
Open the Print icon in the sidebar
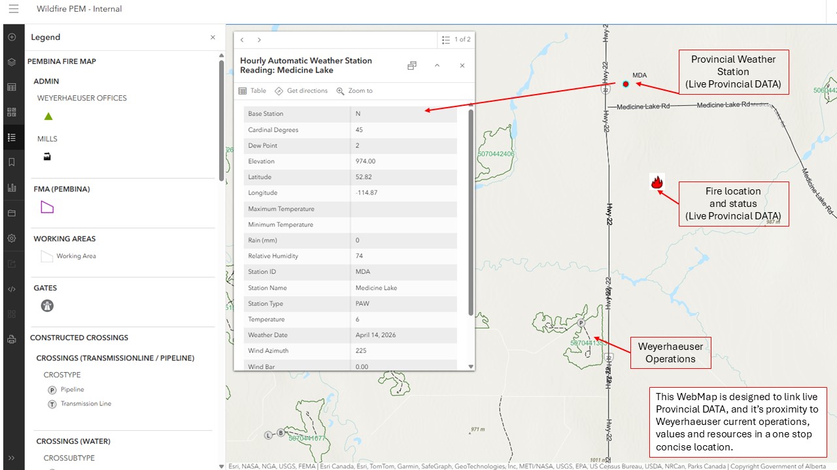tap(12, 339)
